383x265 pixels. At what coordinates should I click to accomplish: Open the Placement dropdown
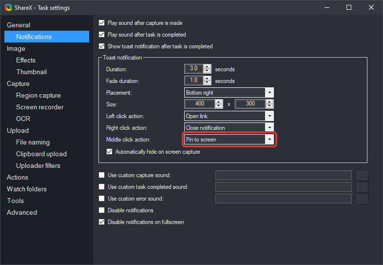pyautogui.click(x=229, y=93)
